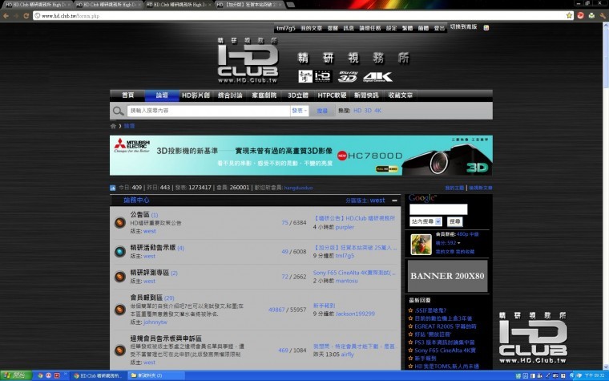
Task: Click the small HD Club badge logo
Action: (323, 76)
